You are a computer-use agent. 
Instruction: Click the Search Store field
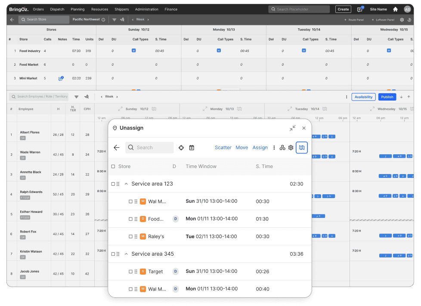44,20
